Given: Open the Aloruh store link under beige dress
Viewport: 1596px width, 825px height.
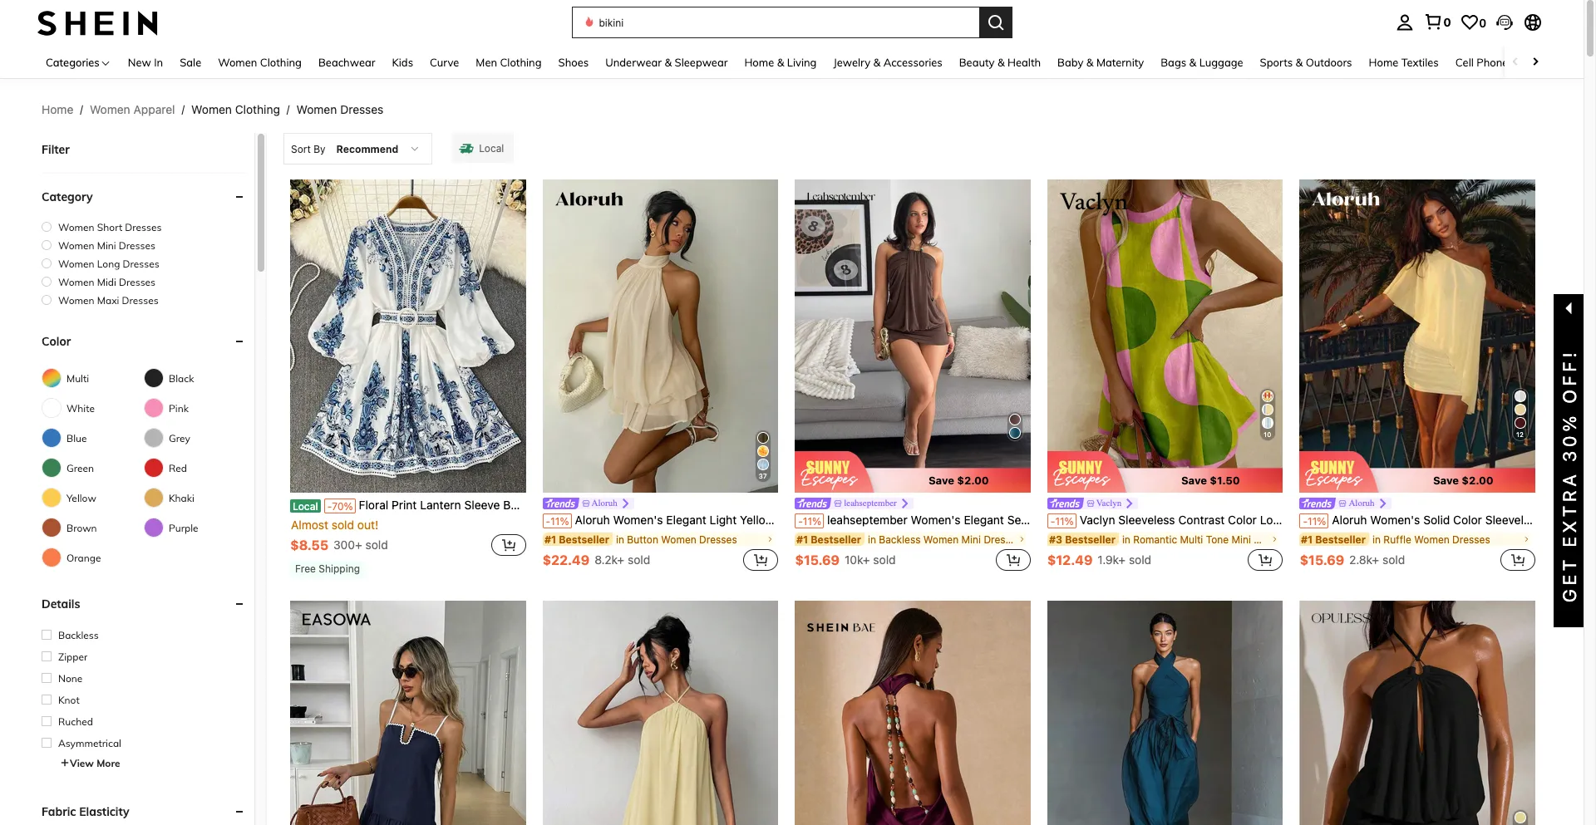Looking at the screenshot, I should click(605, 503).
